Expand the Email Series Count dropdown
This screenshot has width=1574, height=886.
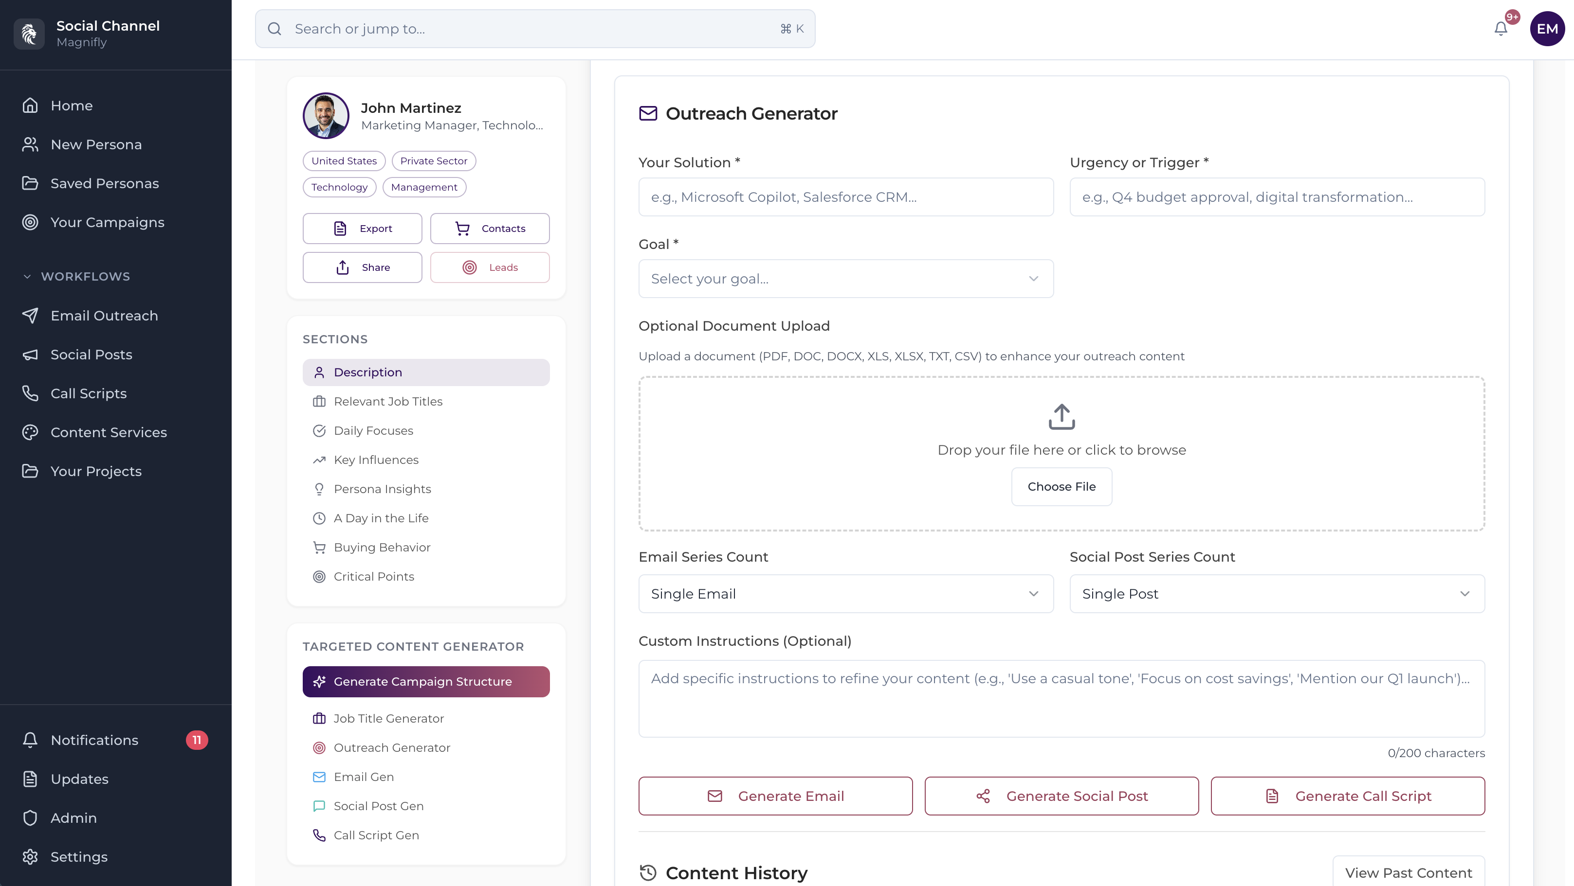846,594
